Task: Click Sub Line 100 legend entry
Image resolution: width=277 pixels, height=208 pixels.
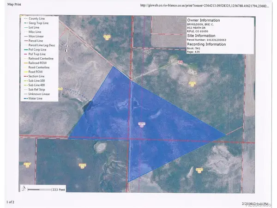Action: pyautogui.click(x=35, y=80)
